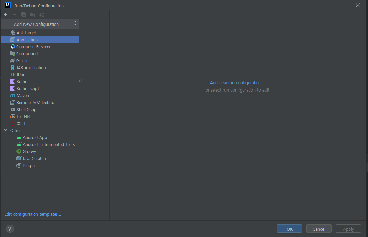Screen dimensions: 368x237
Task: Click the Android Instrumented Tests icon
Action: (x=19, y=144)
